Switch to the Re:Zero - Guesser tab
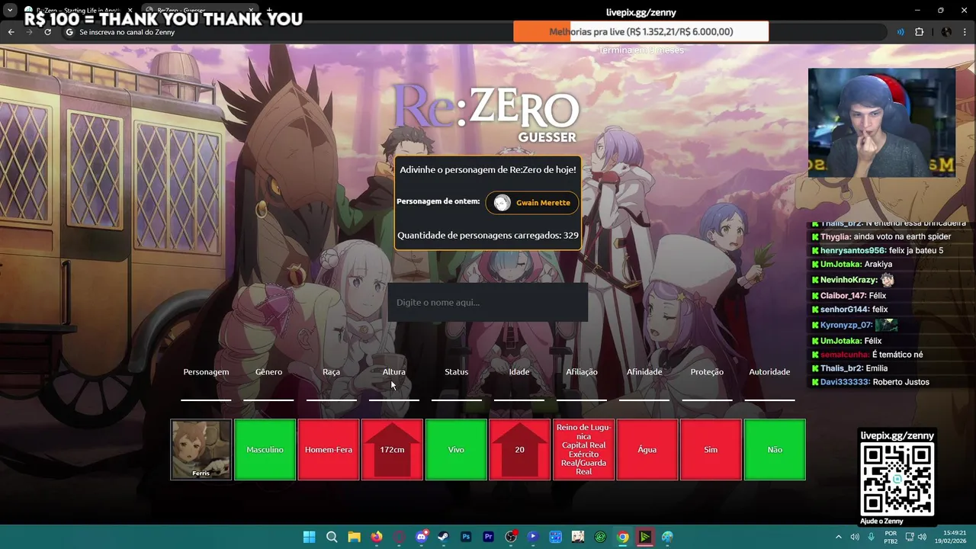This screenshot has height=549, width=976. coord(200,10)
